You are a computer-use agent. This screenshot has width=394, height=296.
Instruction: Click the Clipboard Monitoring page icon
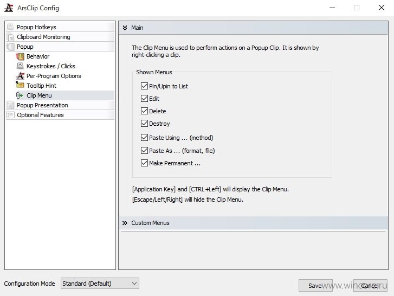pyautogui.click(x=10, y=37)
